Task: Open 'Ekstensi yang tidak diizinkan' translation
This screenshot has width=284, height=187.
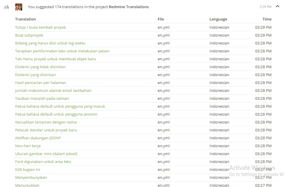Action: (x=40, y=67)
